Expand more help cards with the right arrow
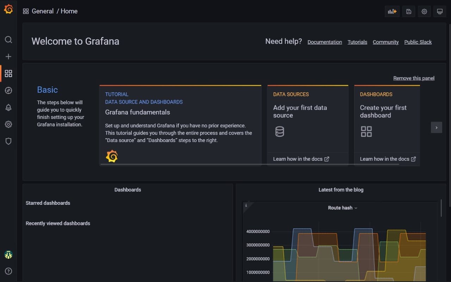451x282 pixels. pyautogui.click(x=436, y=127)
